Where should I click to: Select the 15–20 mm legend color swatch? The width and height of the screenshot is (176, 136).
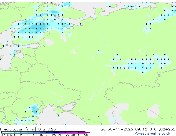tap(43, 132)
